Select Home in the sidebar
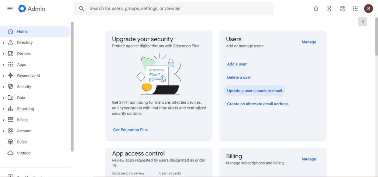 pos(22,32)
